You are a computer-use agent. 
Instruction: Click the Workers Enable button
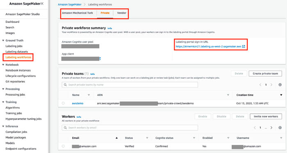pyautogui.click(x=203, y=117)
